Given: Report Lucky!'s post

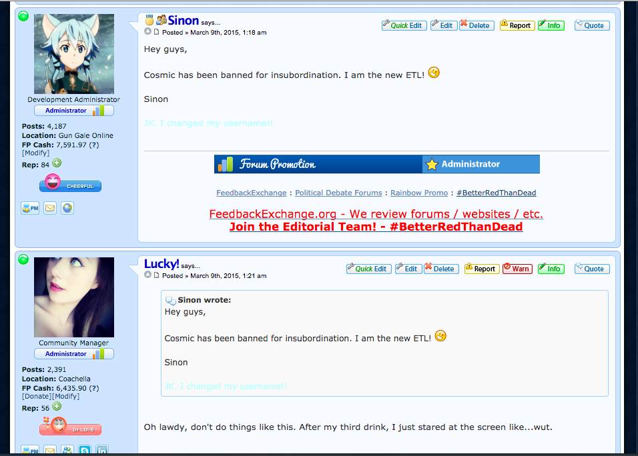Looking at the screenshot, I should click(482, 269).
